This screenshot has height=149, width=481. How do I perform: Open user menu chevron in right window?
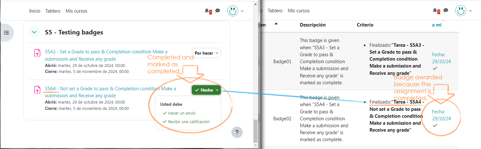[471, 11]
